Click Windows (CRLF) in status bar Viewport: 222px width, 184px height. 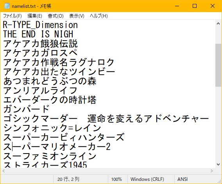(147, 179)
